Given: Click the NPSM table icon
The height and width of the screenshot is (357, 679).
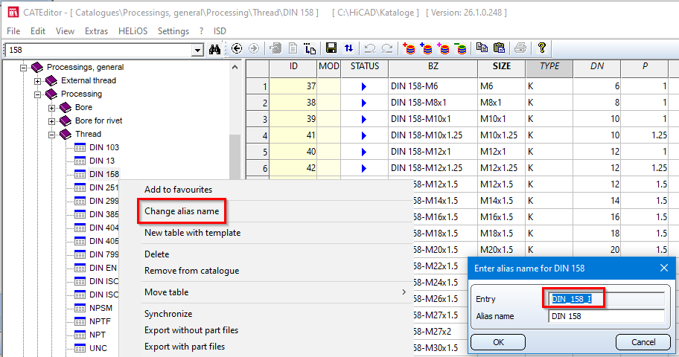Looking at the screenshot, I should point(80,308).
